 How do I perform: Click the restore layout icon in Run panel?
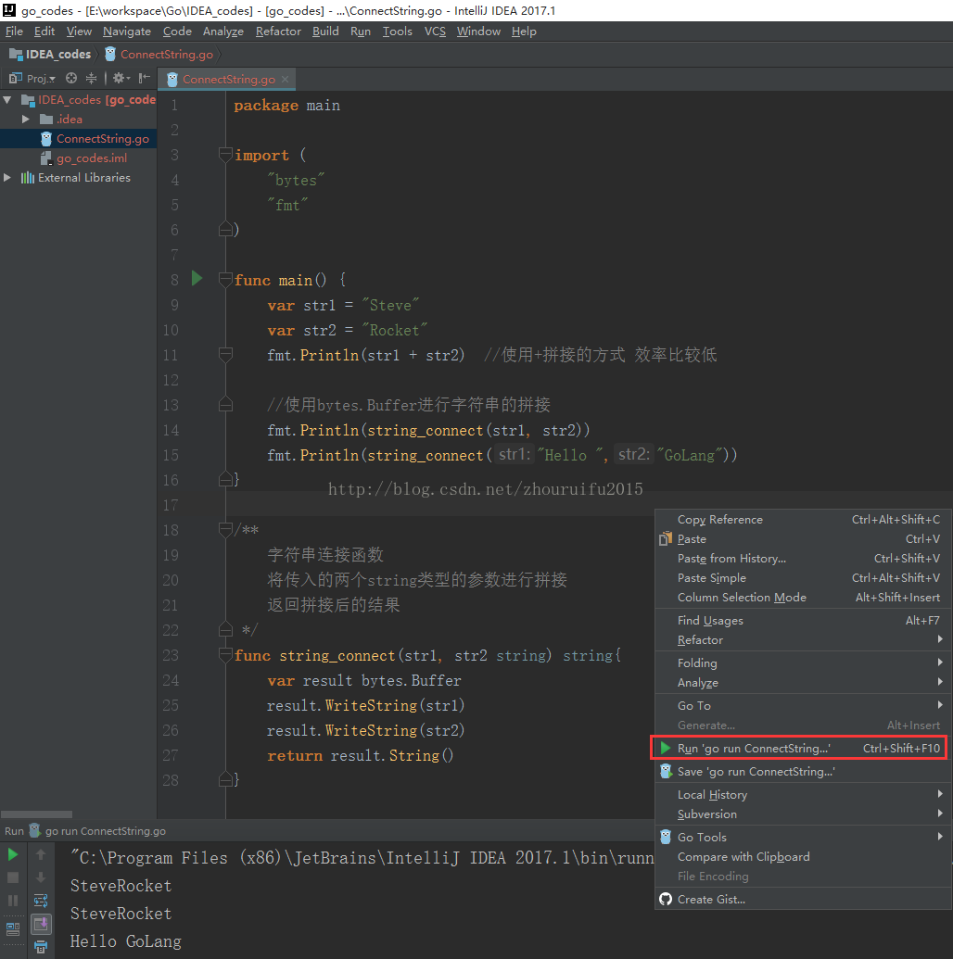pyautogui.click(x=13, y=929)
